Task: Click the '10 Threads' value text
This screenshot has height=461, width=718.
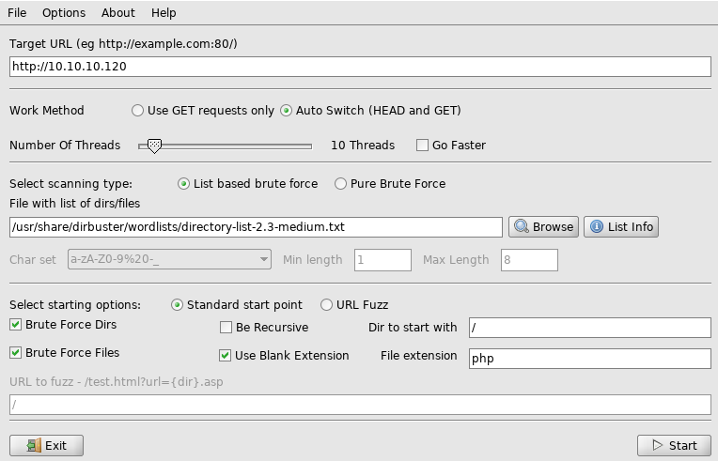Action: click(363, 146)
